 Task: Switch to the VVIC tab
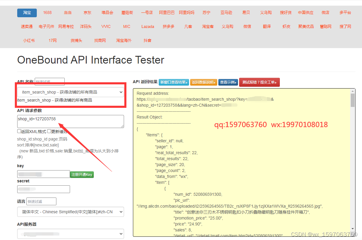click(106, 26)
